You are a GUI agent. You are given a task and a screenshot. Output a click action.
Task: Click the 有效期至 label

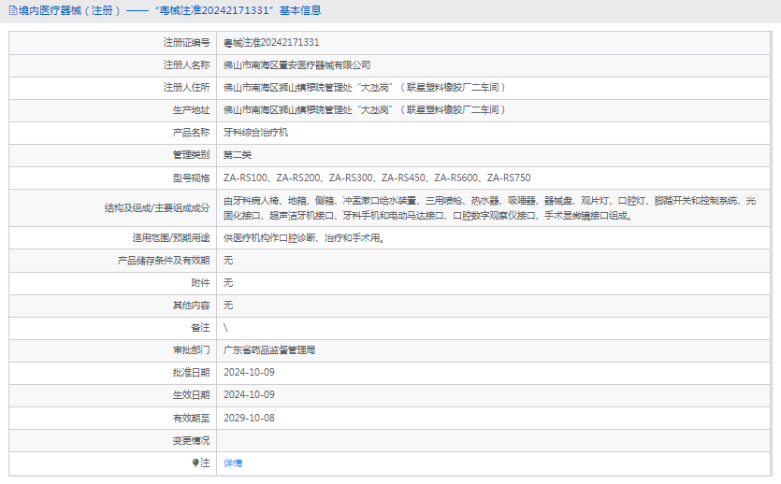(191, 419)
